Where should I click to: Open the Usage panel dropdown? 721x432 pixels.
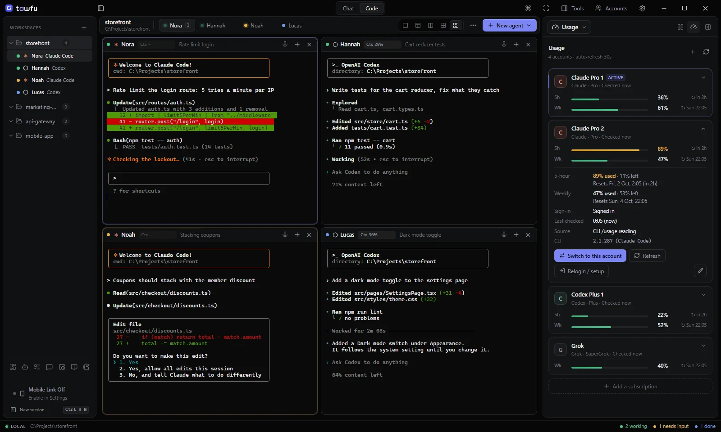tap(569, 27)
